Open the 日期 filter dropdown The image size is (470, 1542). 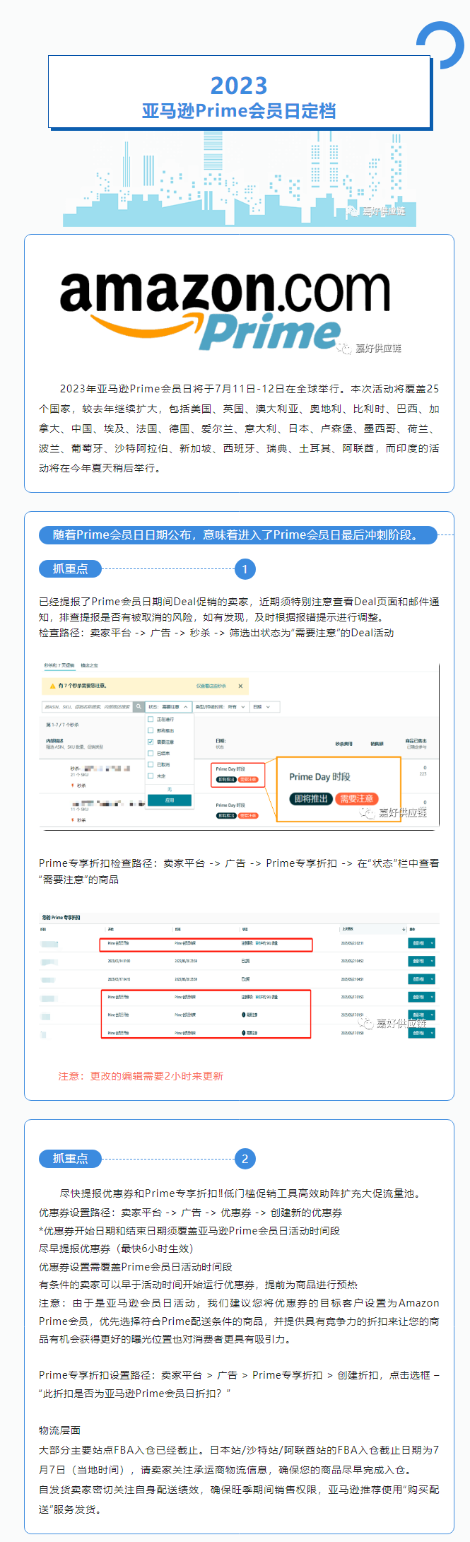(x=265, y=706)
